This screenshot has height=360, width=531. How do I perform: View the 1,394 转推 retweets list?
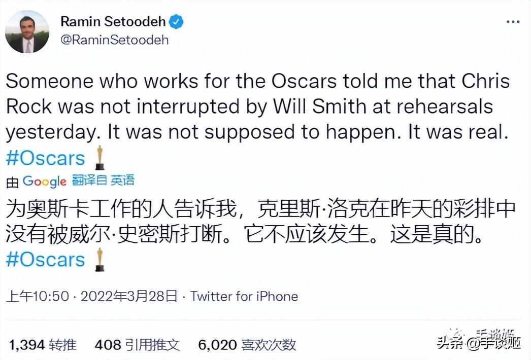(x=43, y=345)
